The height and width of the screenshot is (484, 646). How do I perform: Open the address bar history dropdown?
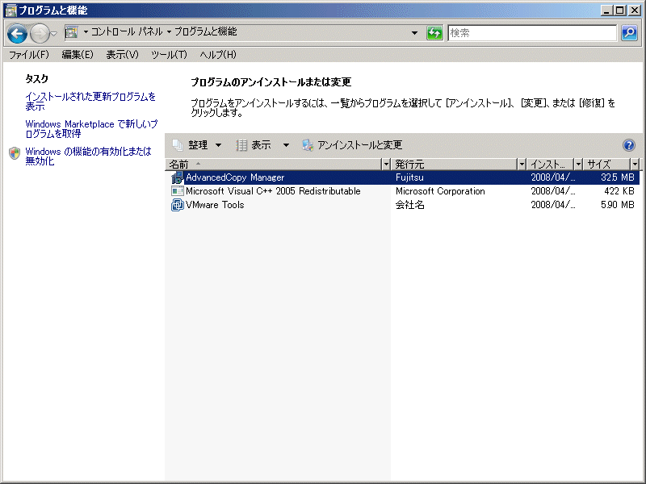tap(414, 33)
